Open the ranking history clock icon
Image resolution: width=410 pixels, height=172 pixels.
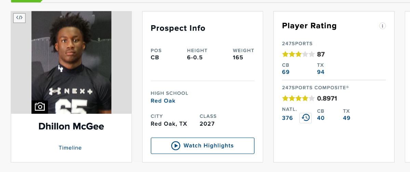[x=305, y=118]
